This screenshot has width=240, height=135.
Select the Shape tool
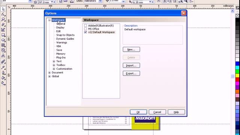[x=3, y=14]
